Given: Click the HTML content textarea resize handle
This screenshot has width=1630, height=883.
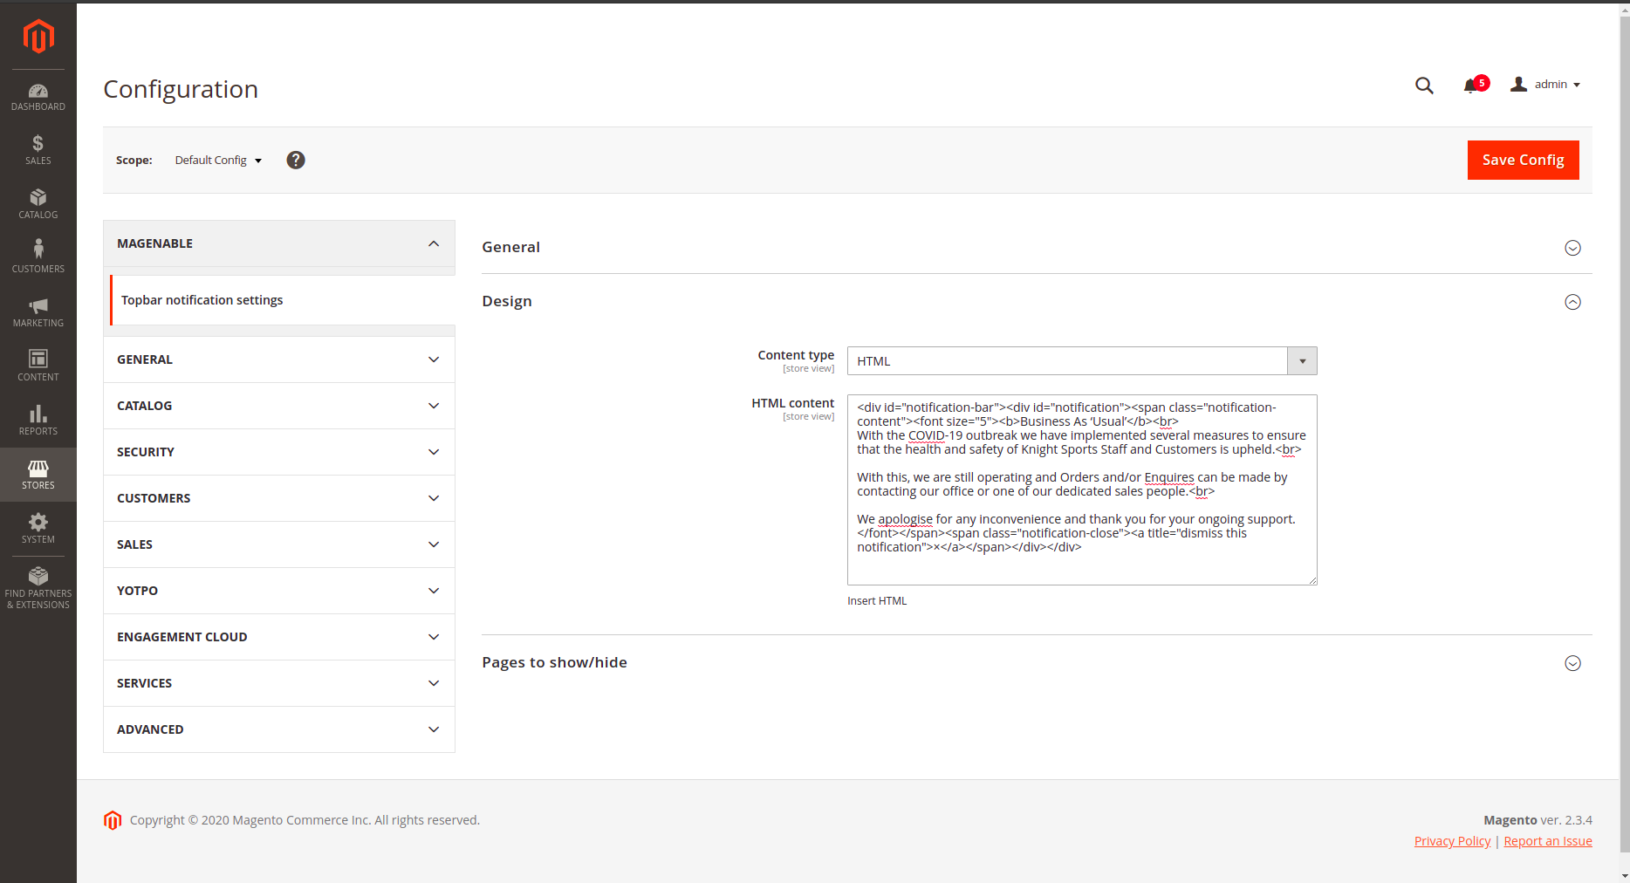Looking at the screenshot, I should [1312, 580].
